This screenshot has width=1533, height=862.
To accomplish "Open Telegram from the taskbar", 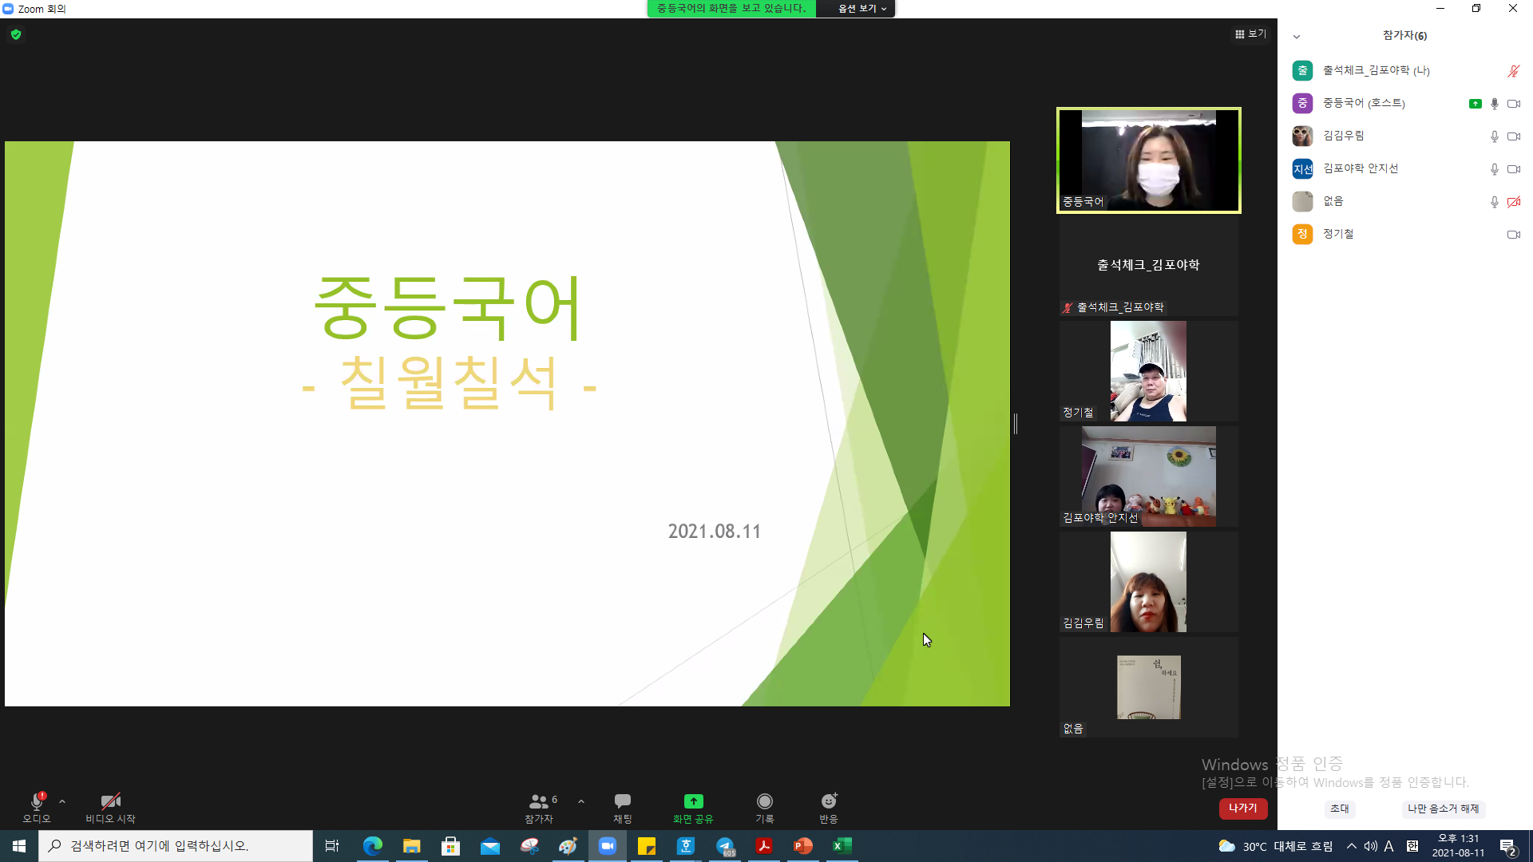I will click(725, 846).
